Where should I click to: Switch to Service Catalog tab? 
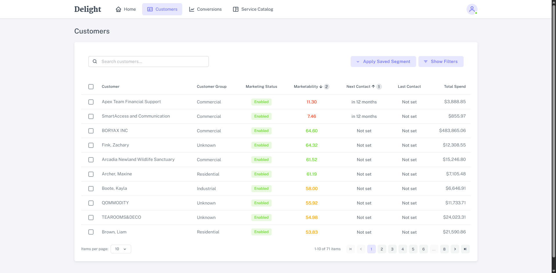(253, 9)
